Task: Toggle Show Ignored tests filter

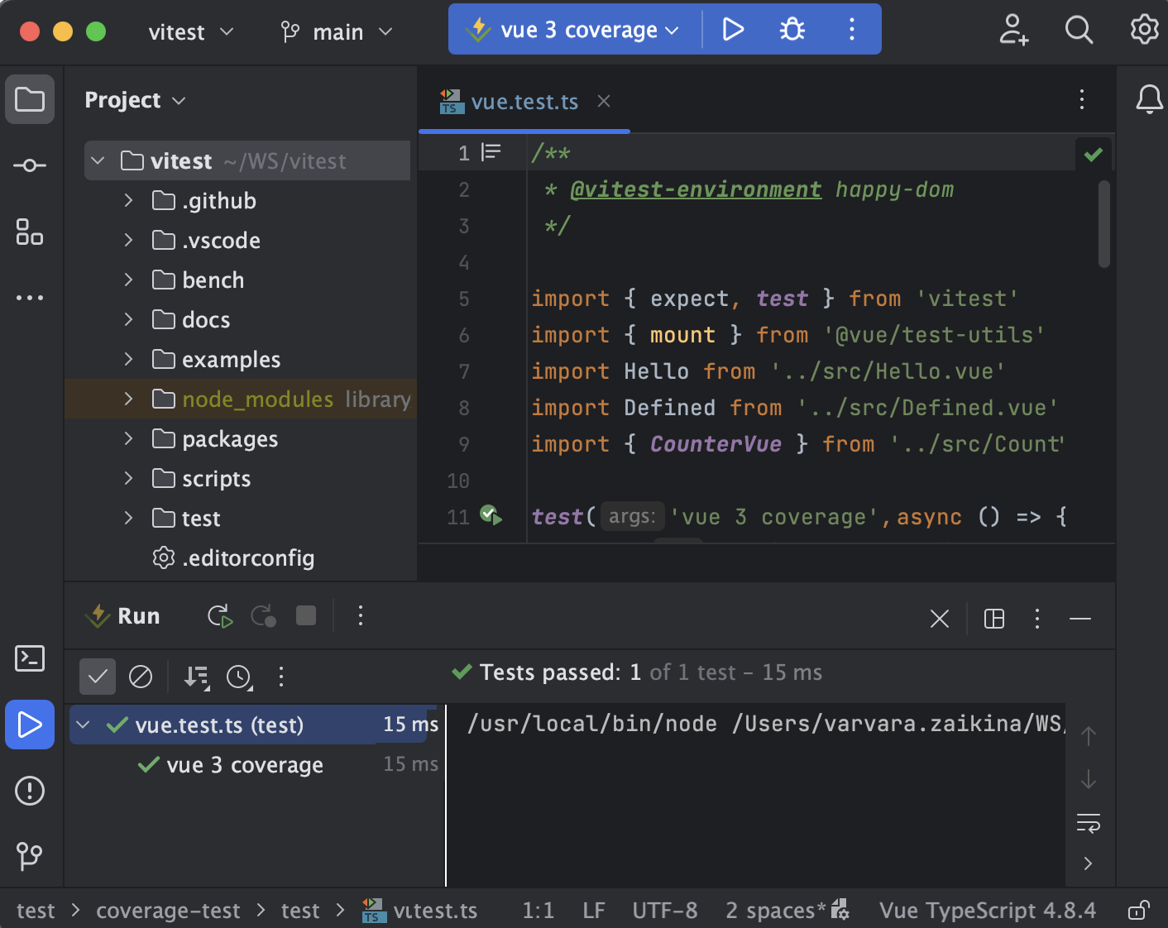Action: (141, 677)
